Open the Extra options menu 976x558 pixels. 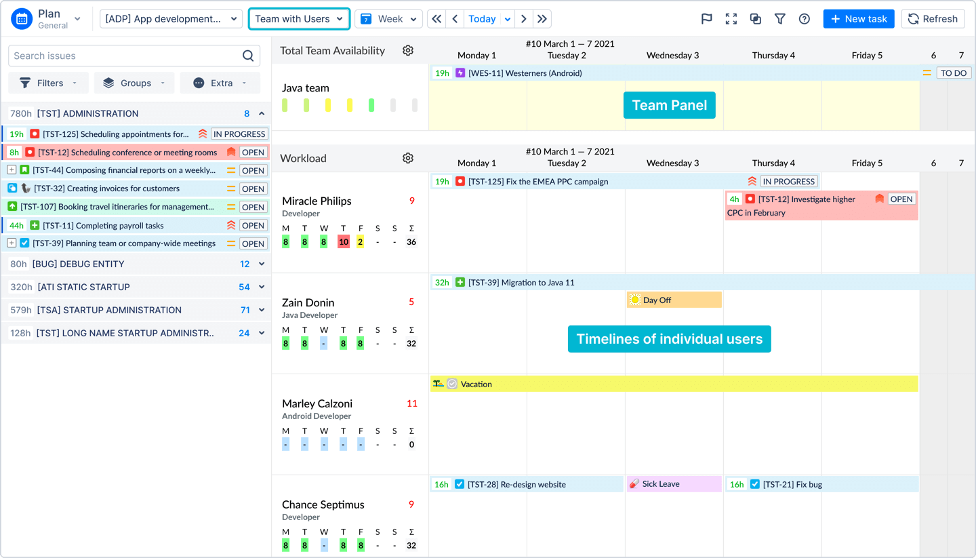(220, 83)
